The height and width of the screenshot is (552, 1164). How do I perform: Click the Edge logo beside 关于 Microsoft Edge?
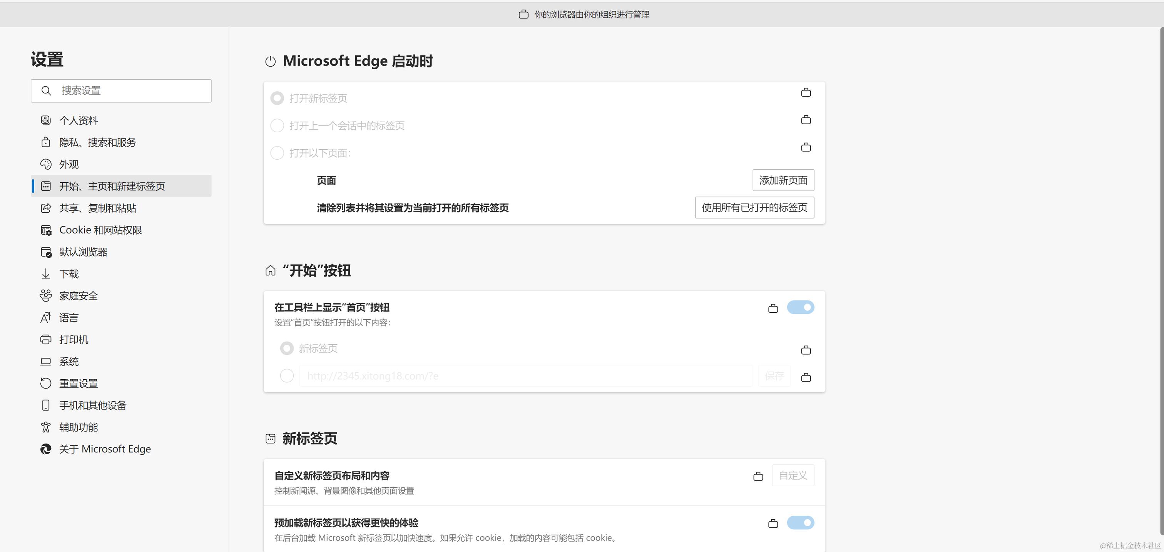pyautogui.click(x=46, y=449)
